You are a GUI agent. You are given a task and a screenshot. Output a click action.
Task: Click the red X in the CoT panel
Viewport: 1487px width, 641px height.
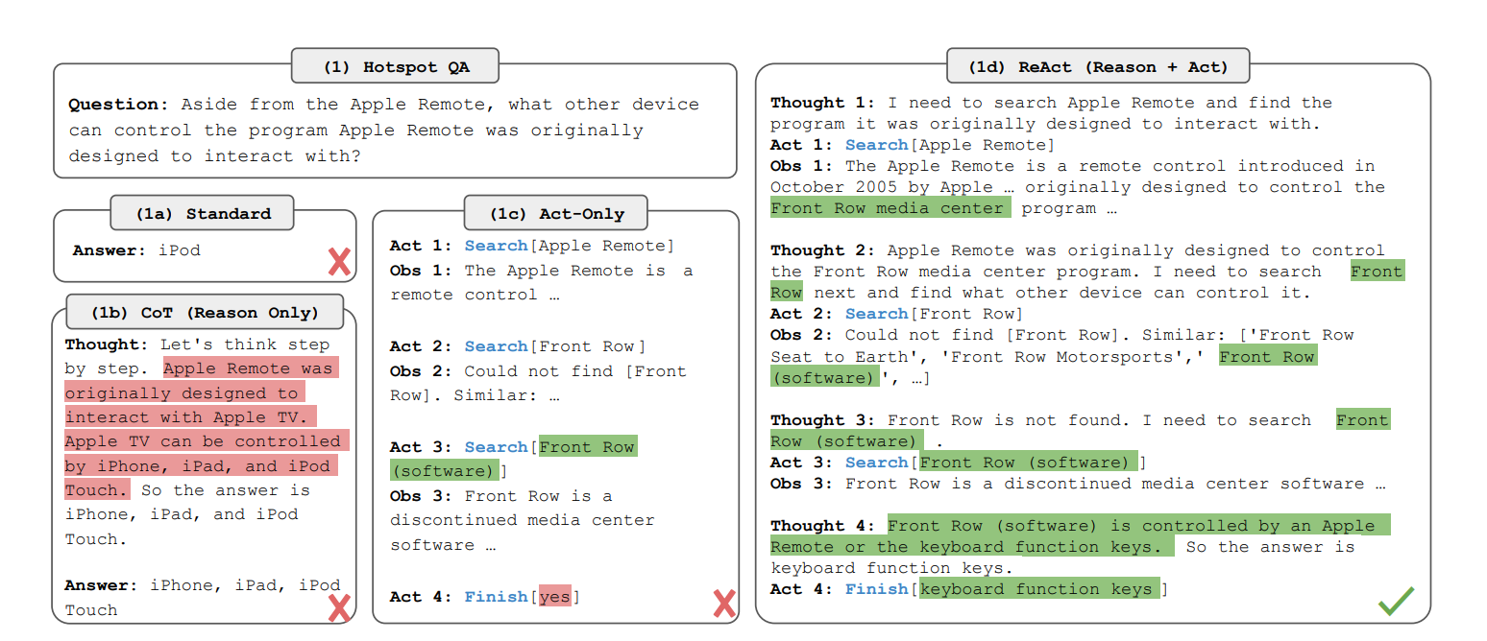tap(339, 607)
